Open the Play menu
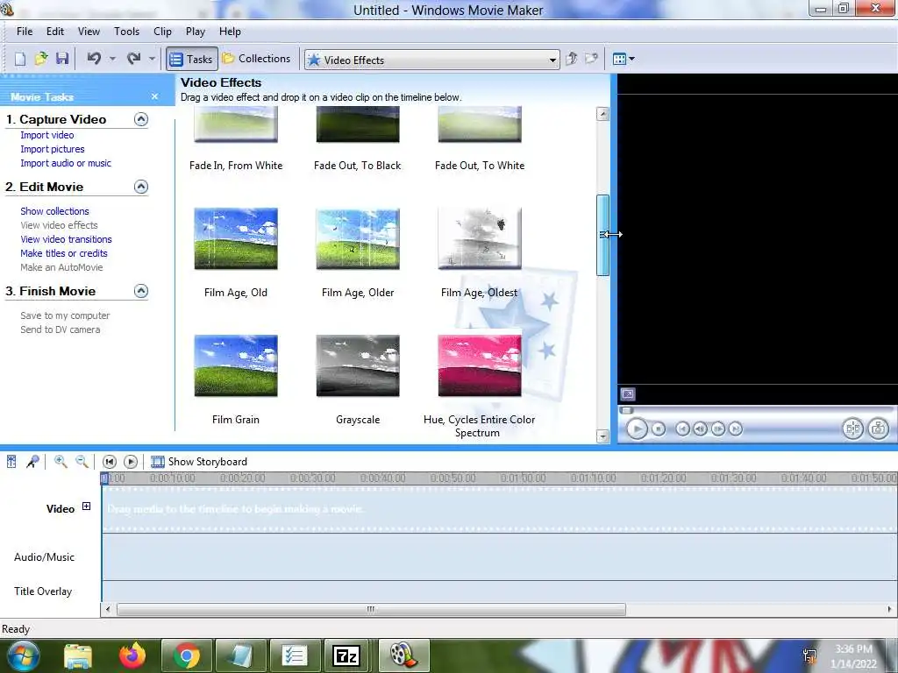Screen dimensions: 898x673 coord(196,32)
